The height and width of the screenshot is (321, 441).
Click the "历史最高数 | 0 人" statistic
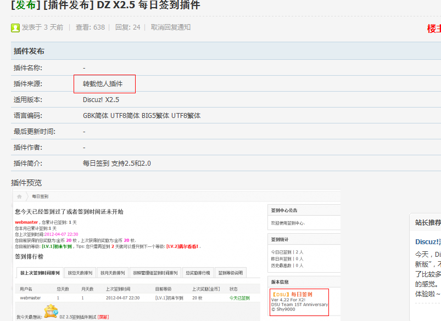click(x=287, y=266)
